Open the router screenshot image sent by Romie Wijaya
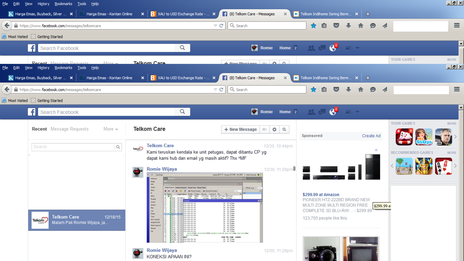464x261 pixels. click(204, 208)
